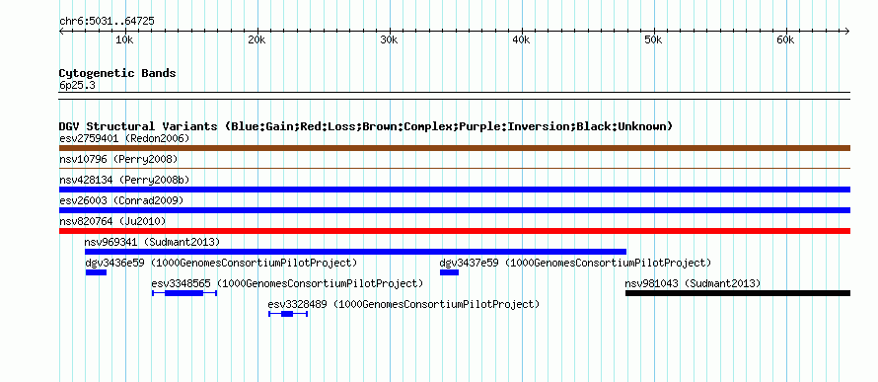Click the esv3348565 variant label
Image resolution: width=878 pixels, height=382 pixels.
tap(288, 284)
